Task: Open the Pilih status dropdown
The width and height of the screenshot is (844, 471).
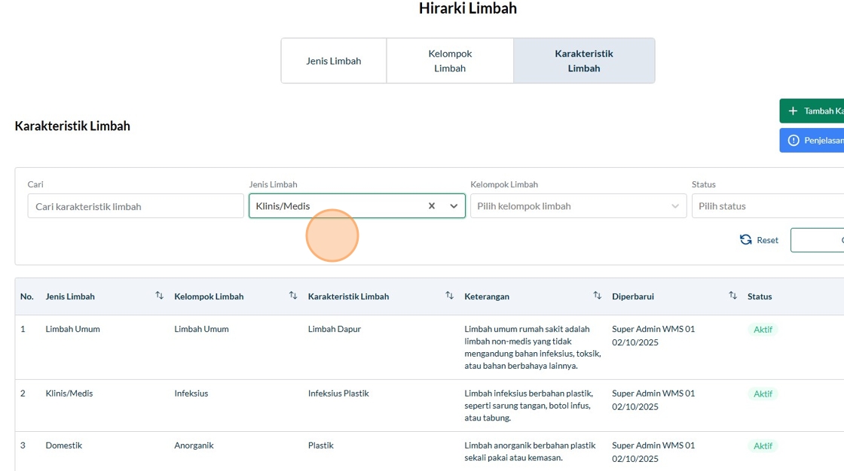Action: 767,206
